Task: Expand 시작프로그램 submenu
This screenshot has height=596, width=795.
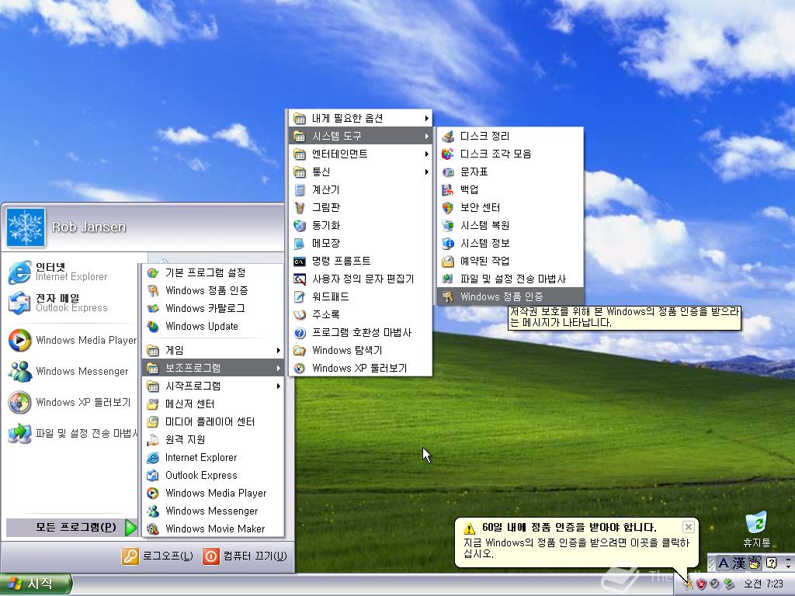Action: point(213,386)
